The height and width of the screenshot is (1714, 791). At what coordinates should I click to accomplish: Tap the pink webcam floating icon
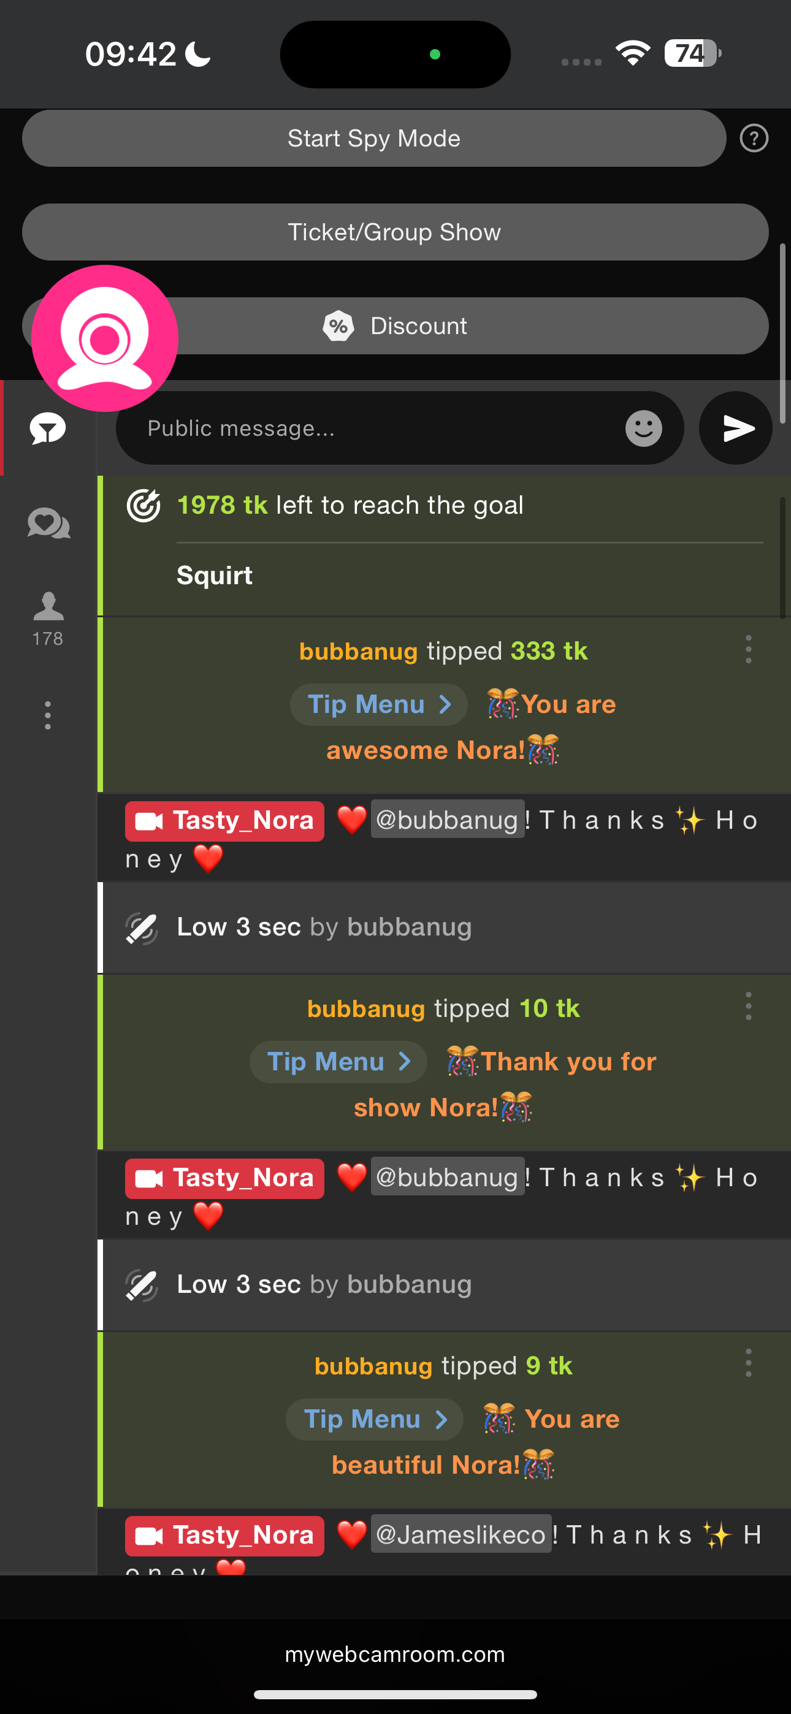click(104, 338)
